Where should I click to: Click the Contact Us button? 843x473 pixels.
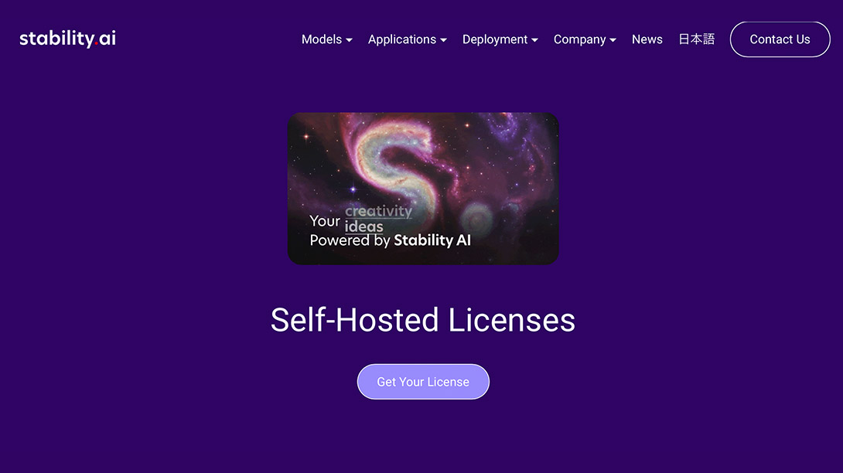[x=780, y=39]
